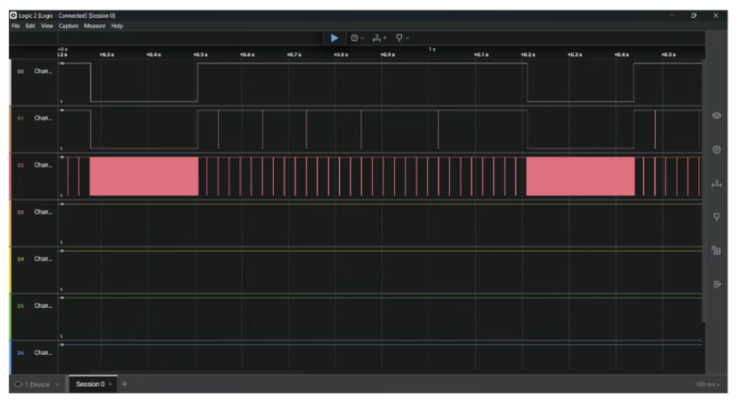Start capture with the blue play button
The height and width of the screenshot is (402, 740).
pos(334,38)
